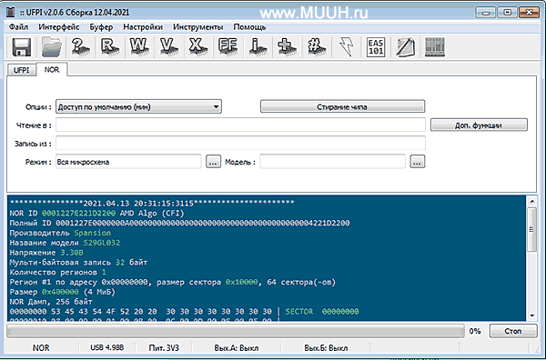
Task: Click the Стирание чипа button
Action: (x=342, y=106)
